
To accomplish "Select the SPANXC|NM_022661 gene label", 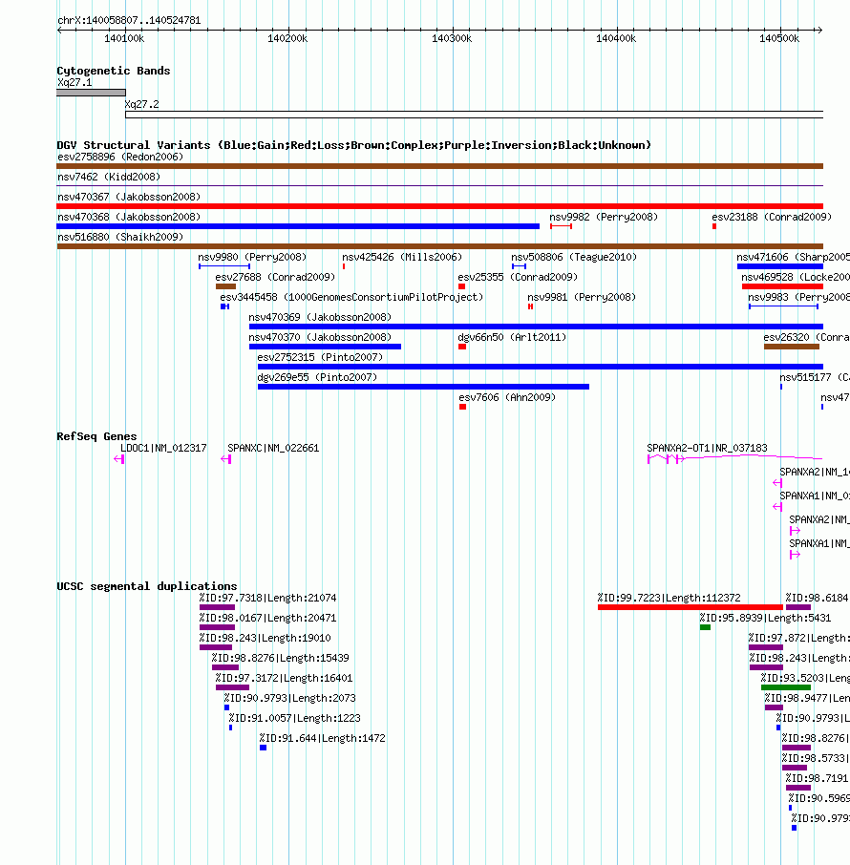I will tap(273, 448).
